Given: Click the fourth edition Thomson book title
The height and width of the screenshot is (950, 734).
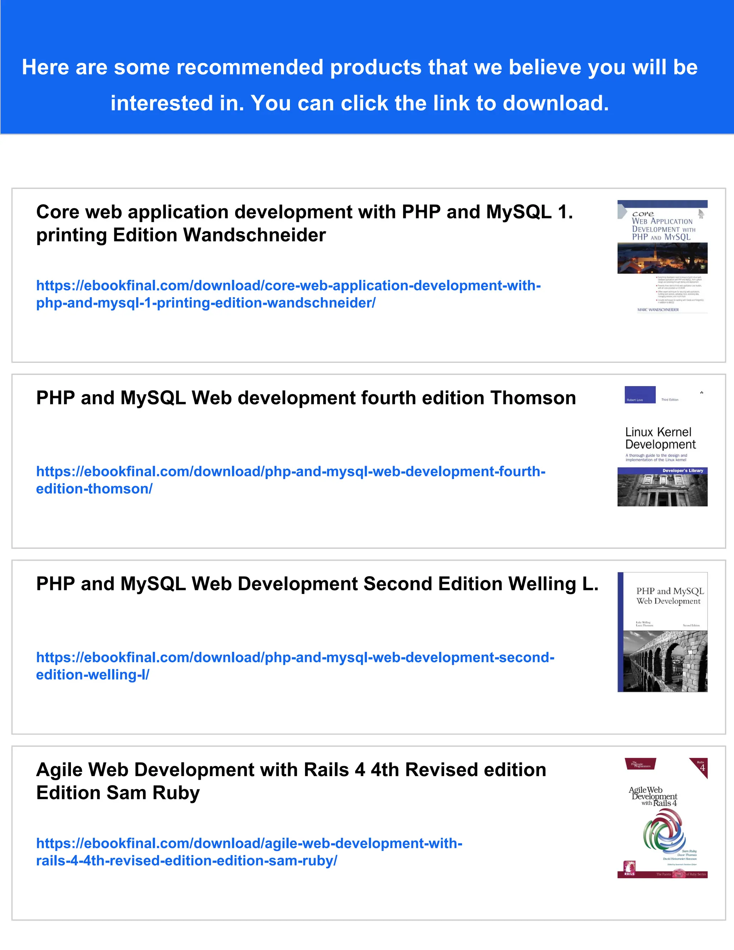Looking at the screenshot, I should pos(306,398).
